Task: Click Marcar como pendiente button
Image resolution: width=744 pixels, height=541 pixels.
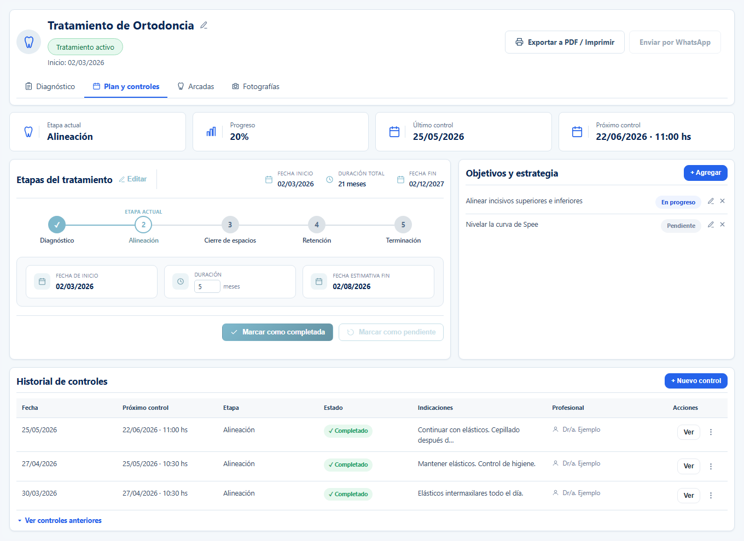Action: (391, 332)
